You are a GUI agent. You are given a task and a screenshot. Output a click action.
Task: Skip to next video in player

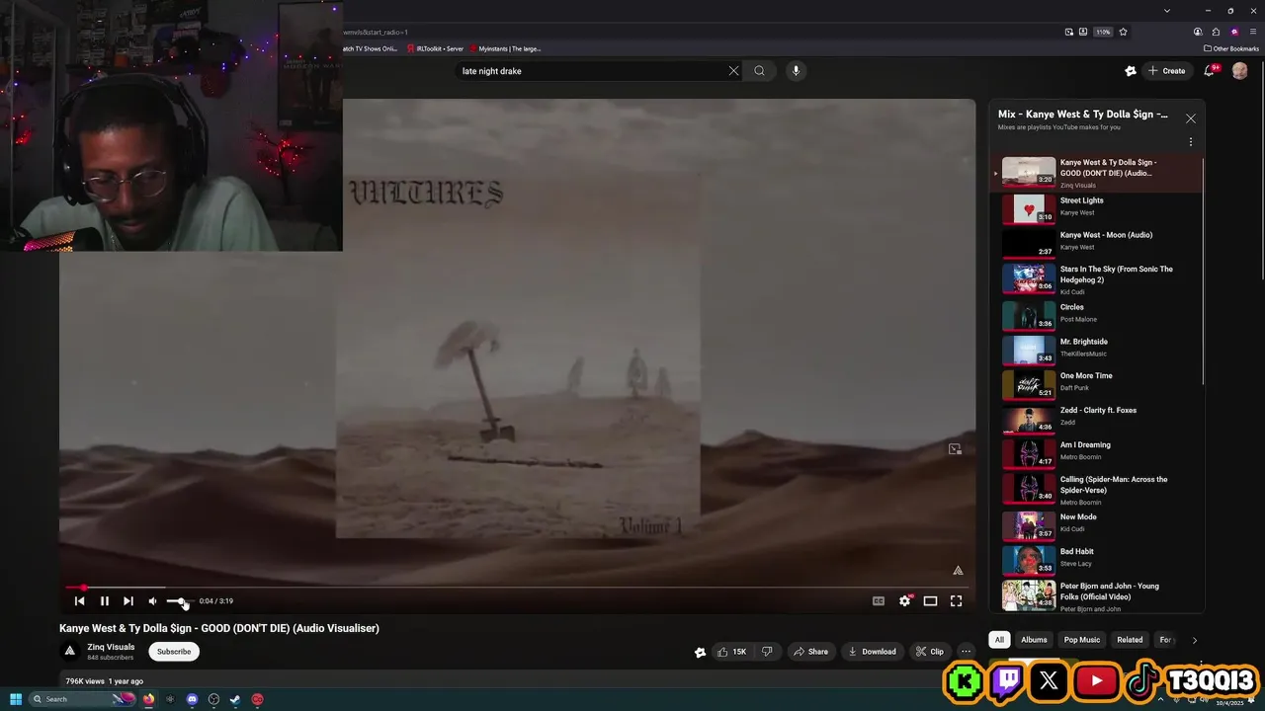(127, 600)
